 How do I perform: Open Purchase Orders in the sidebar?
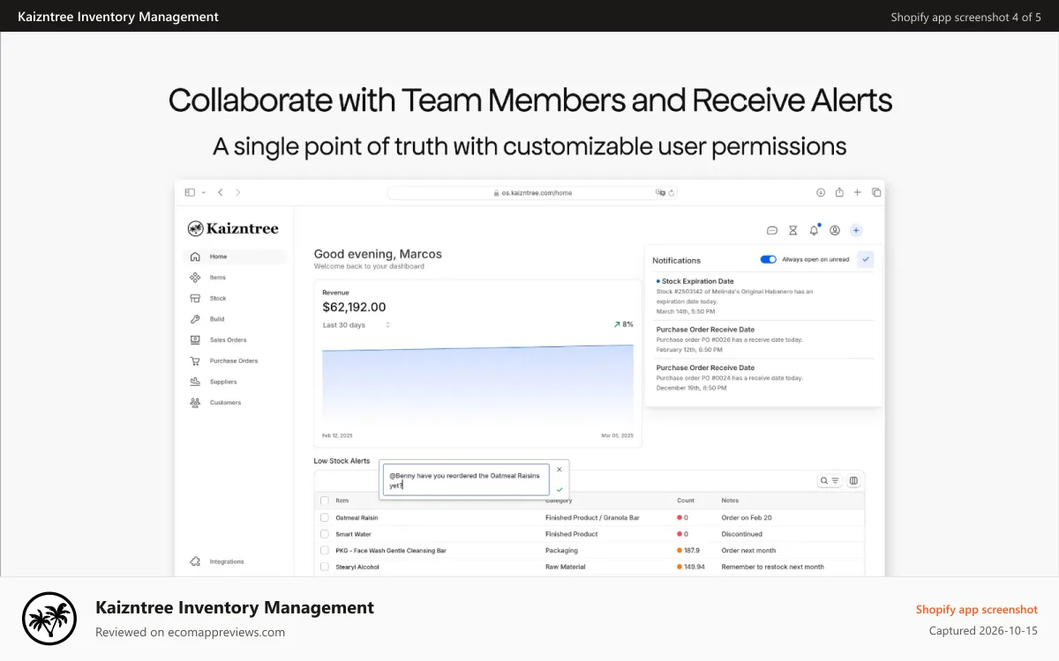[x=235, y=360]
